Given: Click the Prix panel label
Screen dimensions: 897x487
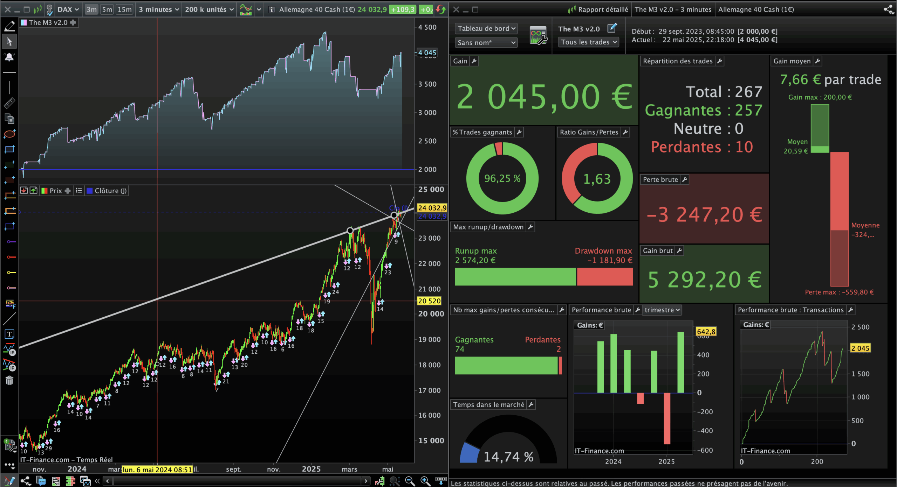Looking at the screenshot, I should (56, 191).
